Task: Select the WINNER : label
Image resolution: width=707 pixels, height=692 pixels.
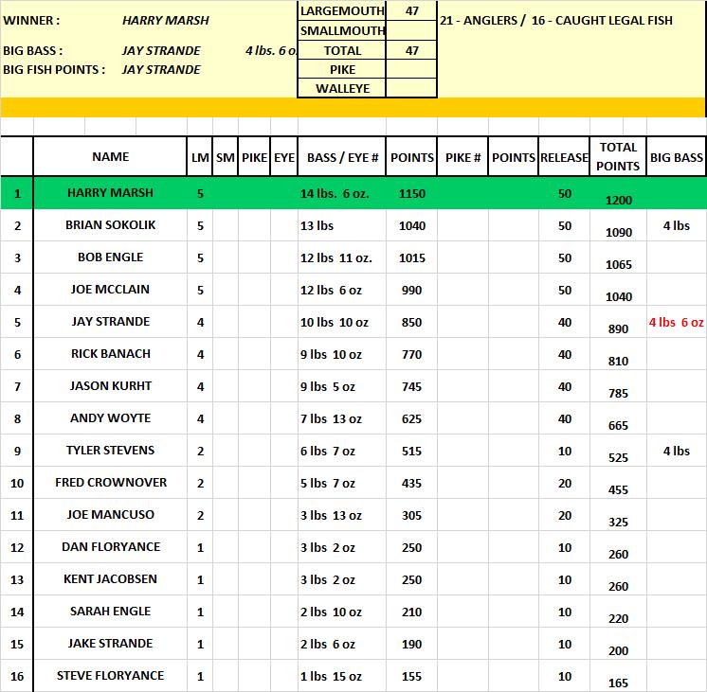Action: click(x=31, y=20)
